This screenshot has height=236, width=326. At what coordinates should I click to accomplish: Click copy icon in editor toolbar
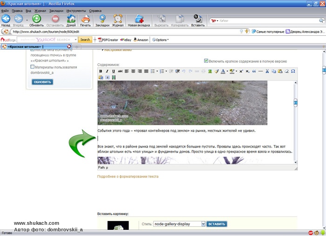[274, 71]
